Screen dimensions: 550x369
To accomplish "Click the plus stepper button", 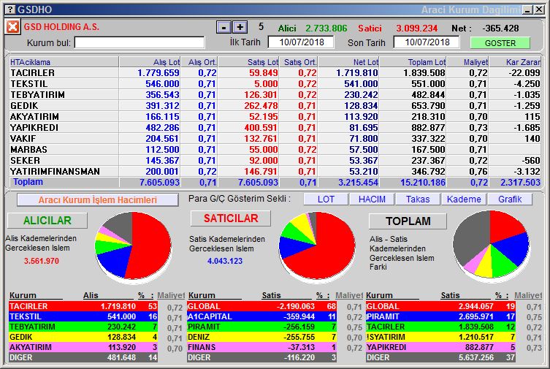I will point(240,27).
